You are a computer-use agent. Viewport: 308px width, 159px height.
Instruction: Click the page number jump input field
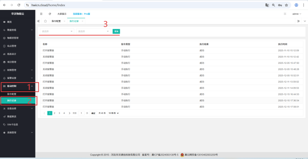tap(81, 113)
